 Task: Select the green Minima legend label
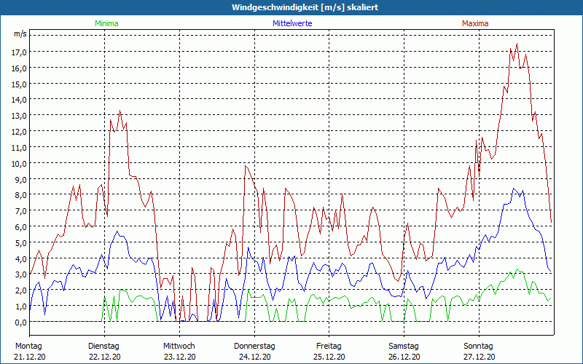click(x=106, y=23)
